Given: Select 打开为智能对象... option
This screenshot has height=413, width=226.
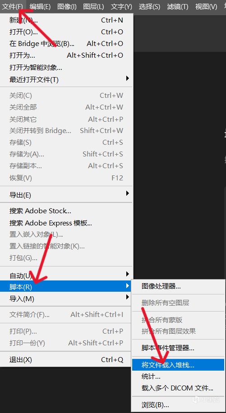Looking at the screenshot, I should coord(66,68).
